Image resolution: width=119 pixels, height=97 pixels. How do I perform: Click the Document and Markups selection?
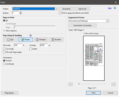pos(87,21)
